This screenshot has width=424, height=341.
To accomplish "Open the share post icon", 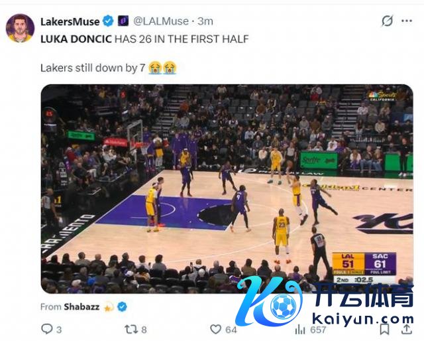I will [406, 329].
